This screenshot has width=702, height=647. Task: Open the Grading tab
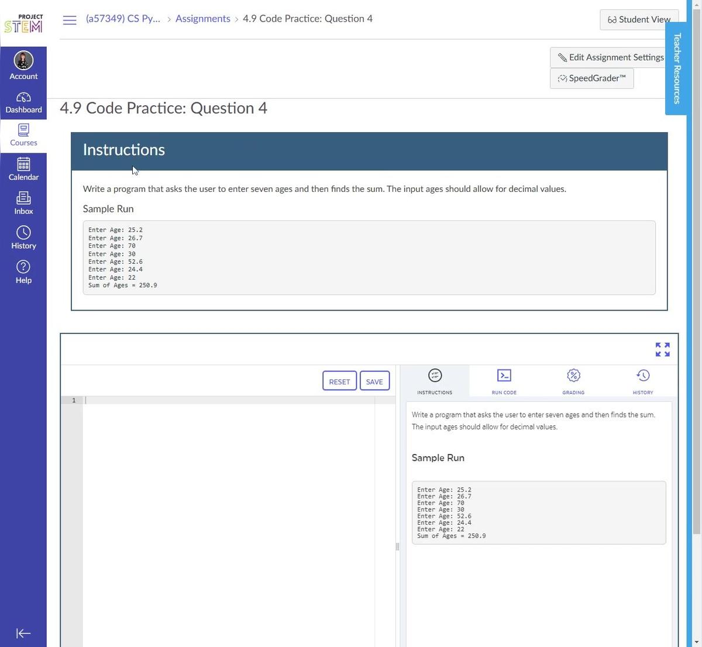(x=573, y=380)
